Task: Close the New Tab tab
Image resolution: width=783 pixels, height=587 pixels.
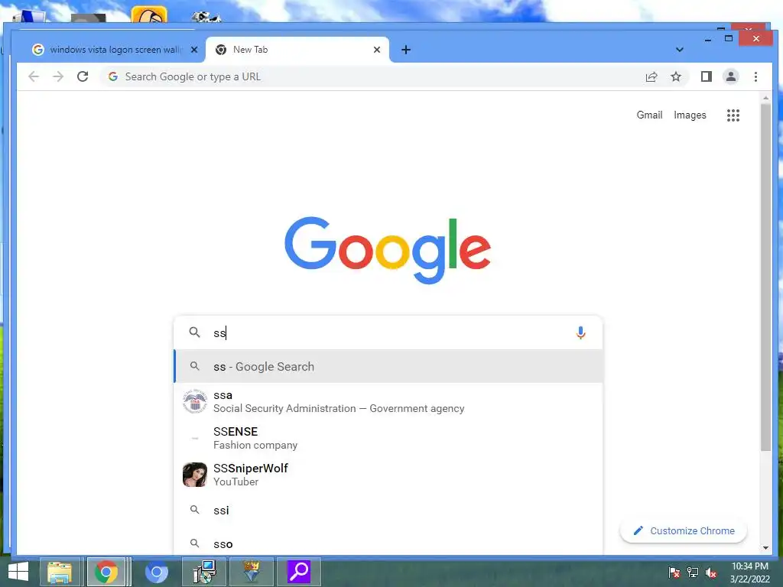Action: click(x=377, y=50)
